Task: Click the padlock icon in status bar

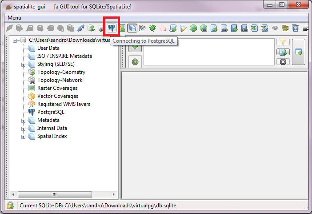Action: [10, 205]
